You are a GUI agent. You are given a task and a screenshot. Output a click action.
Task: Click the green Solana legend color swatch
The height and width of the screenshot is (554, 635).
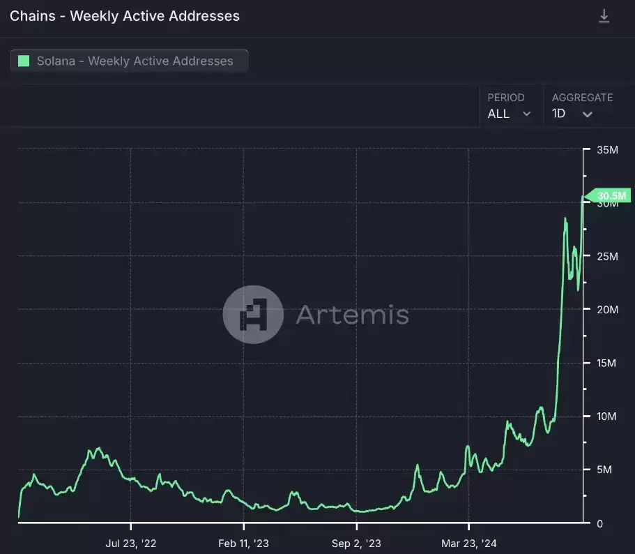click(24, 61)
